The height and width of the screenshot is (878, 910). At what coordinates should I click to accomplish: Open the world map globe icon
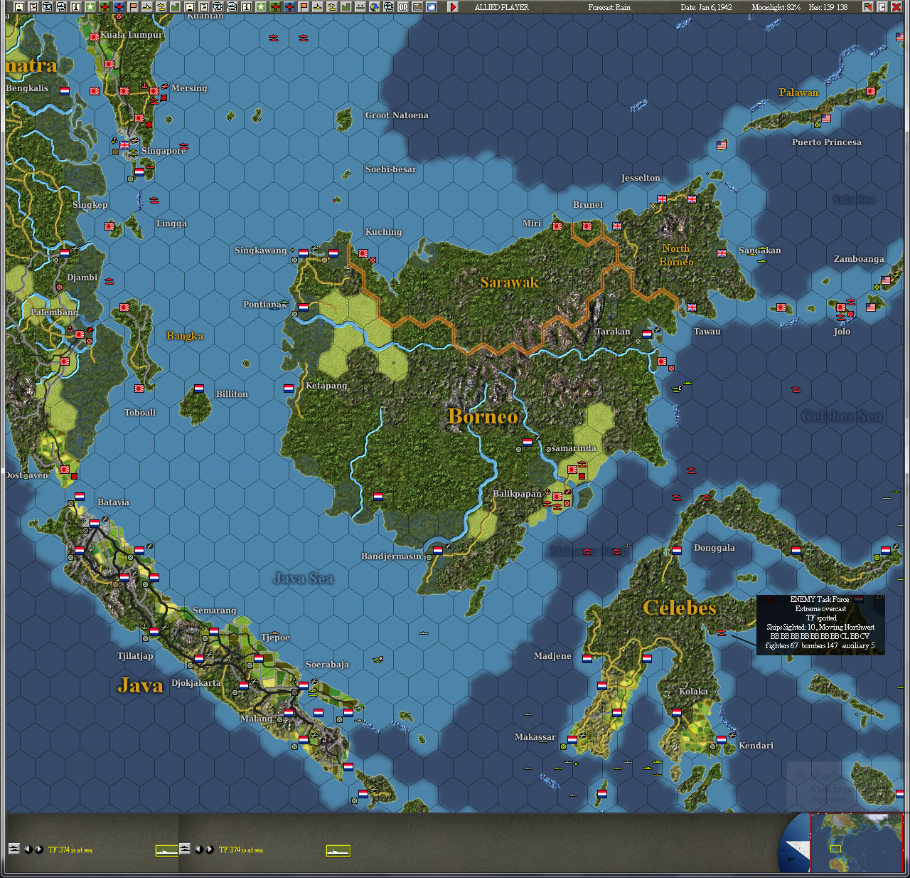click(x=373, y=6)
